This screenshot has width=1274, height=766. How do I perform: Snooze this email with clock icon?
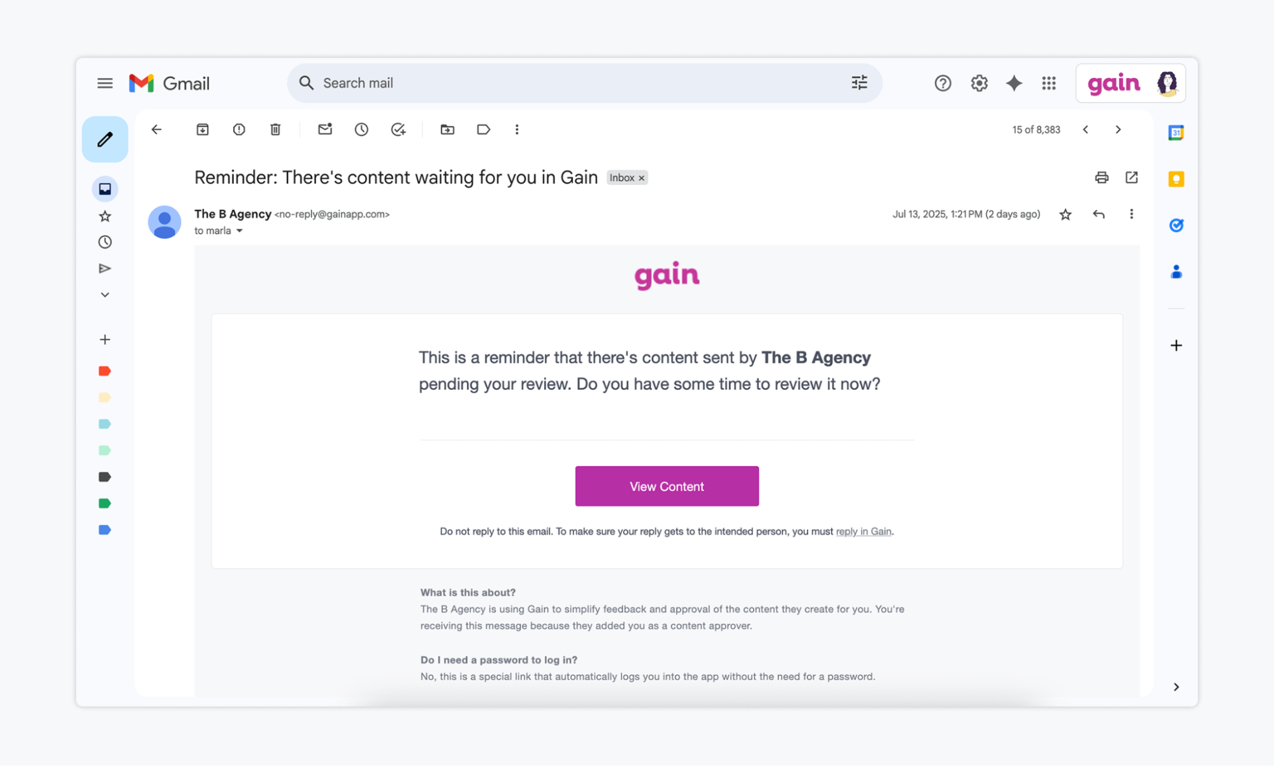click(x=361, y=129)
